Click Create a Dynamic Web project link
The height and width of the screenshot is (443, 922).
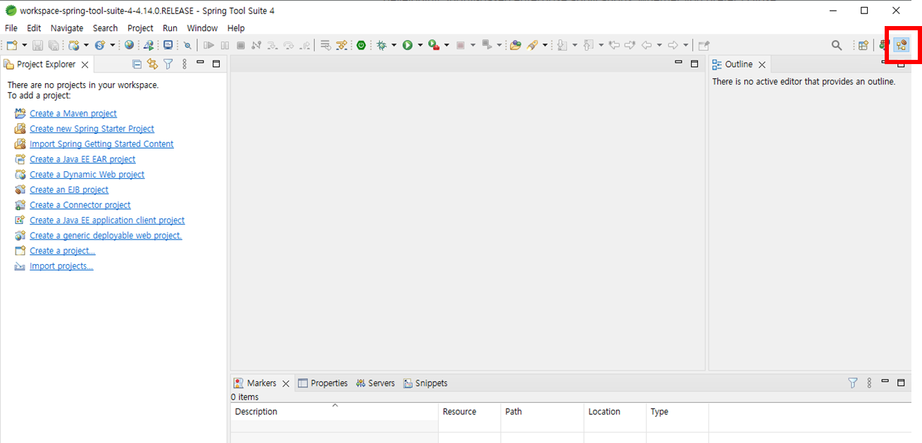point(87,175)
